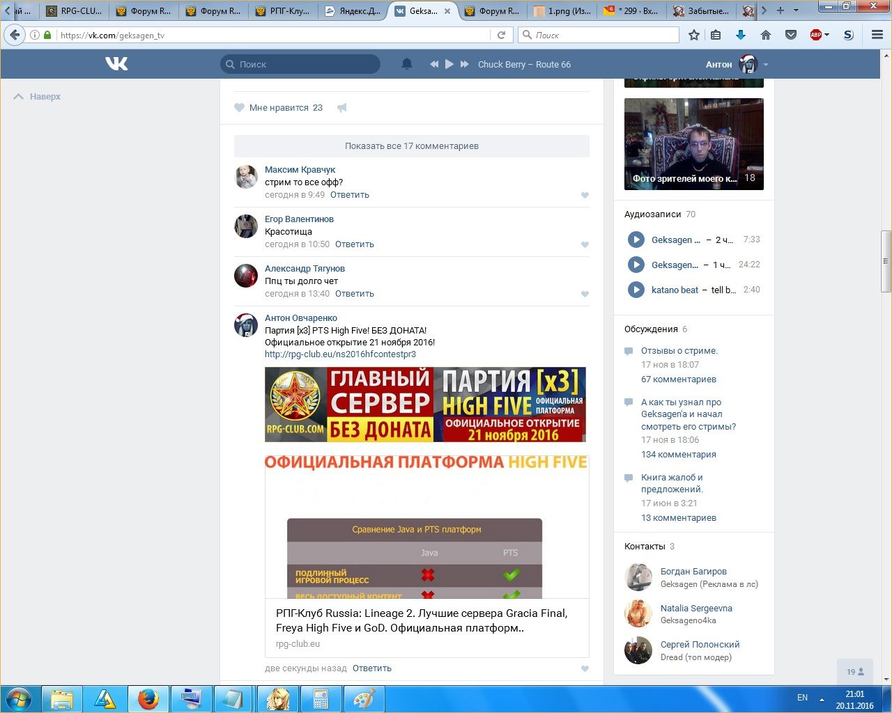This screenshot has width=892, height=713.
Task: Click the share megaphone icon under post
Action: coord(341,108)
